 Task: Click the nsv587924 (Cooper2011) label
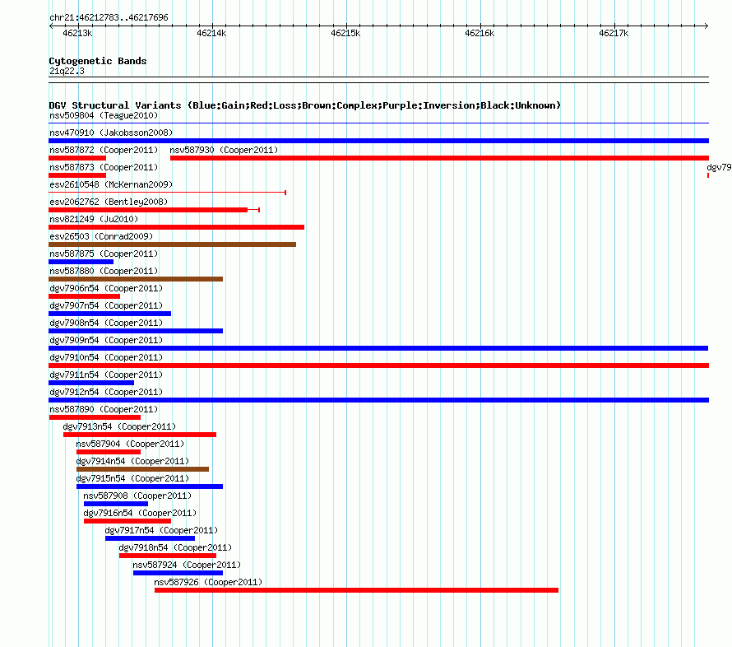(x=187, y=565)
